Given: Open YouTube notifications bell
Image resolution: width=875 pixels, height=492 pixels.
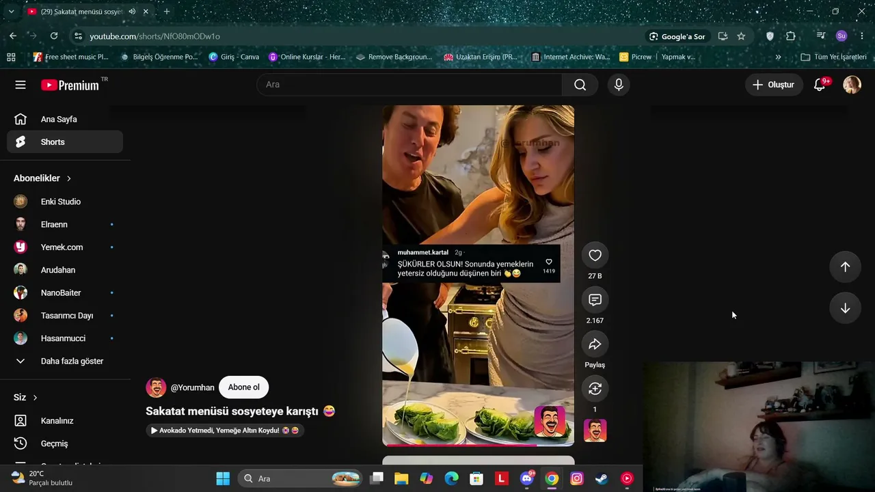Looking at the screenshot, I should (x=820, y=85).
